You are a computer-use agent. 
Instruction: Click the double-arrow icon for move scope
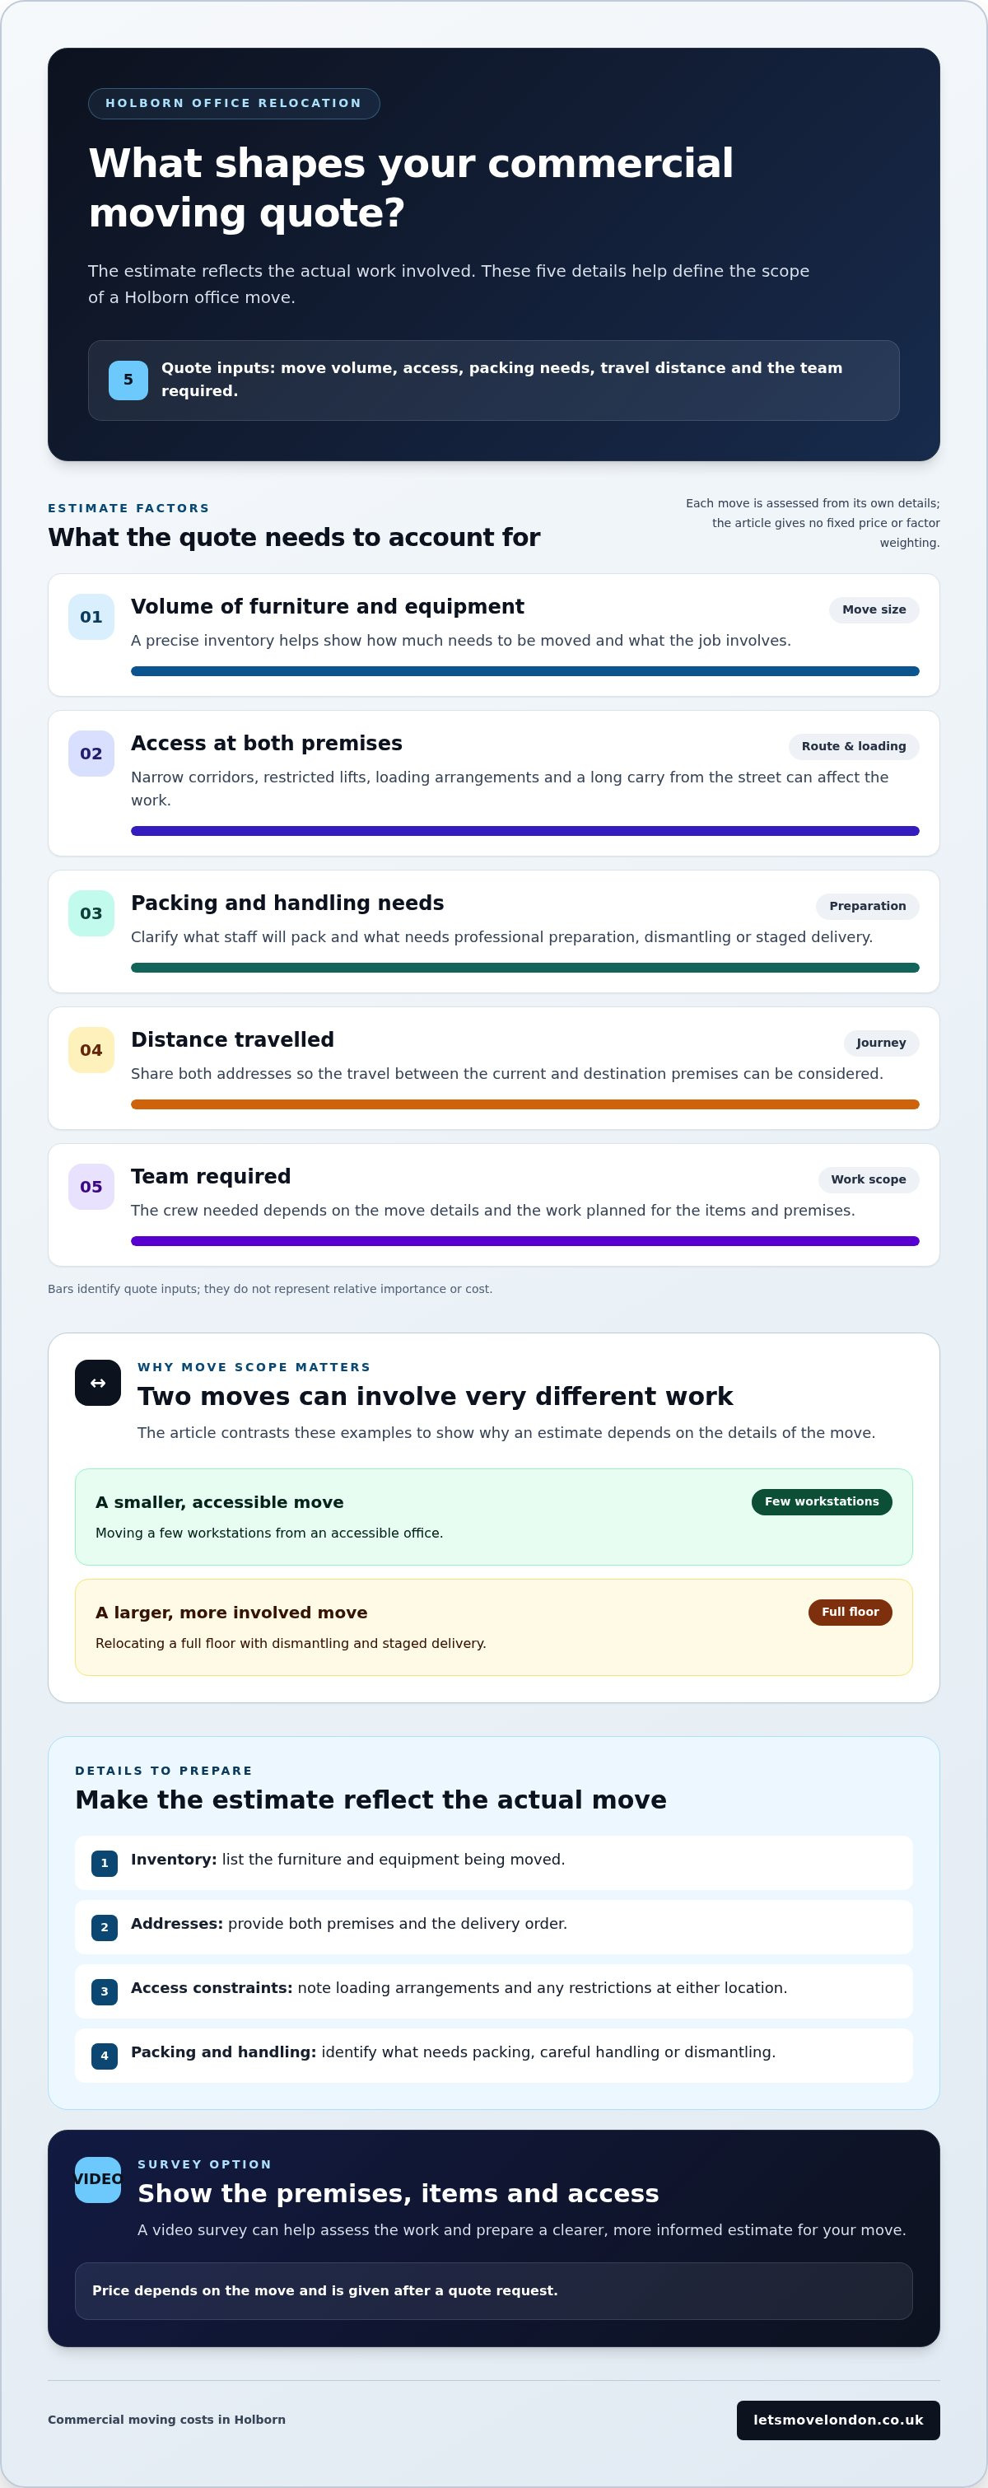(x=97, y=1383)
